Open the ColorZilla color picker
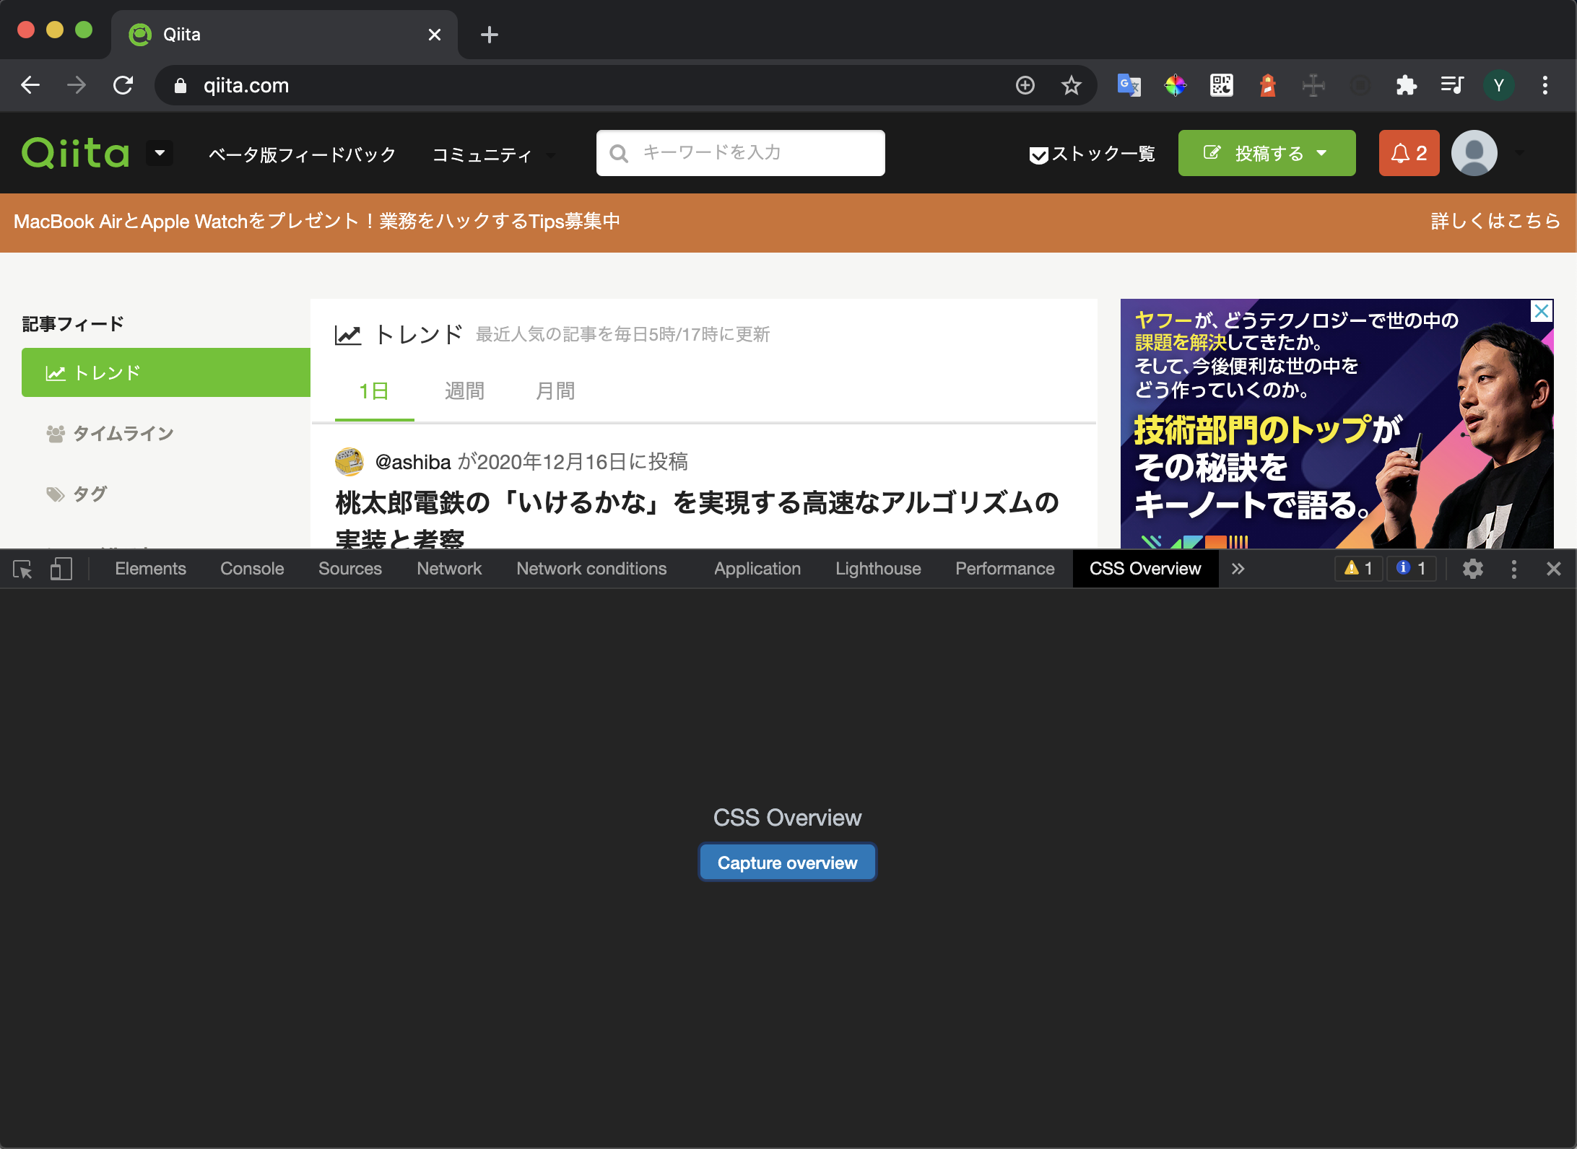 [x=1175, y=85]
